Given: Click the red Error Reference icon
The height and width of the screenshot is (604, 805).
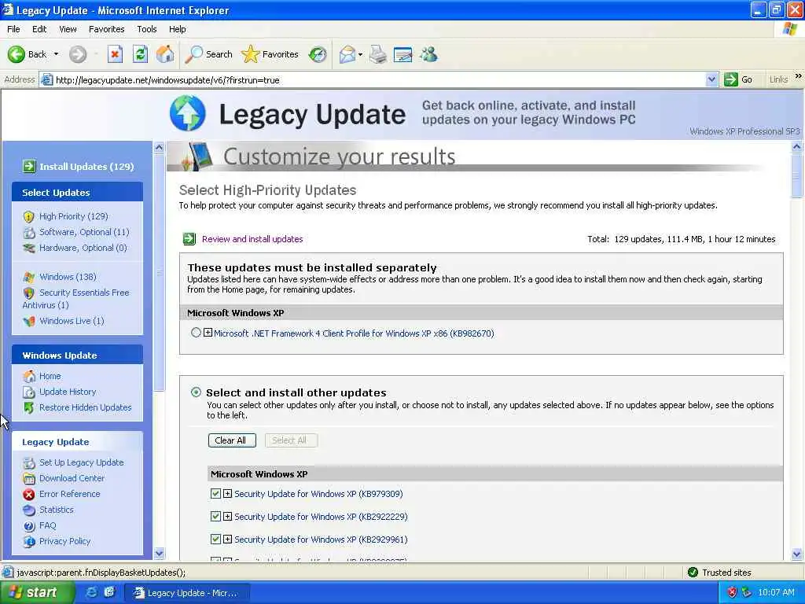Looking at the screenshot, I should (29, 494).
